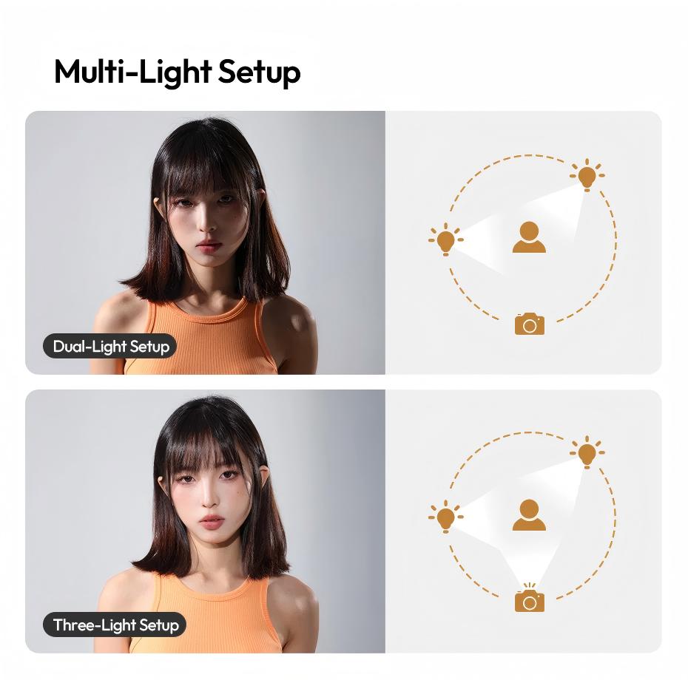Click the top-right light bulb in dual-light diagram
Viewport: 688px width, 680px height.
pyautogui.click(x=587, y=175)
